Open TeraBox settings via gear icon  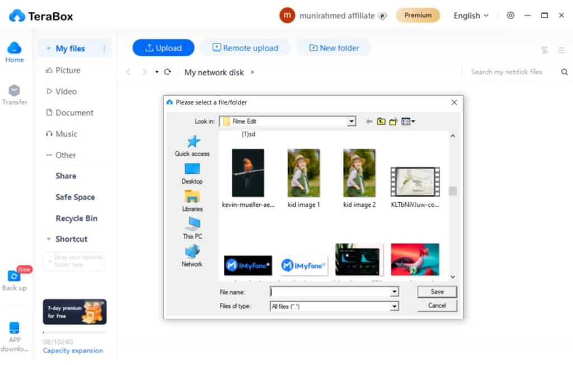(x=510, y=16)
